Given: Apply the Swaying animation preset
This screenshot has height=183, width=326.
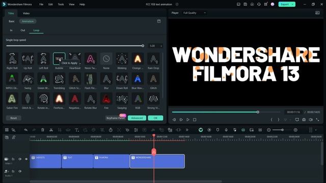Looking at the screenshot, I should [x=122, y=99].
